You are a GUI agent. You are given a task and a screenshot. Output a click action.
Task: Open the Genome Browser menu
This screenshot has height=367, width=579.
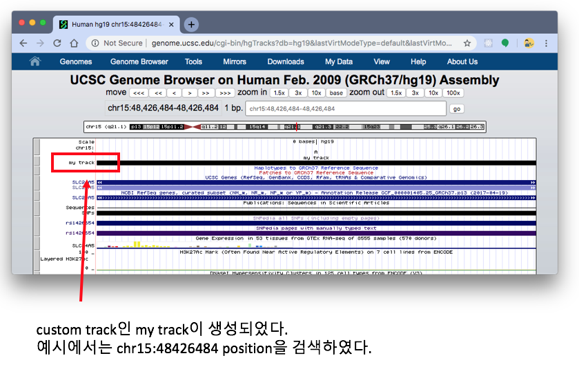139,61
